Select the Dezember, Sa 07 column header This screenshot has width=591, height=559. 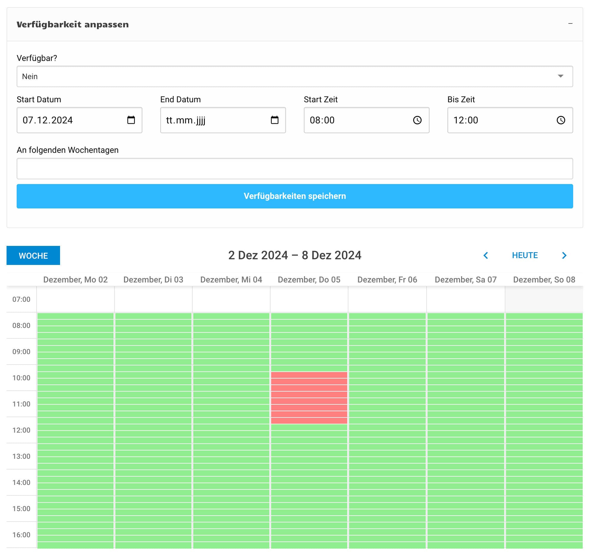pos(466,280)
